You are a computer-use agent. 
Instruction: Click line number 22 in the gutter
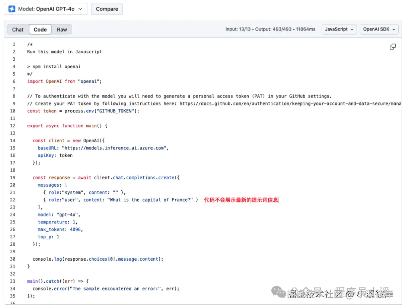click(13, 200)
